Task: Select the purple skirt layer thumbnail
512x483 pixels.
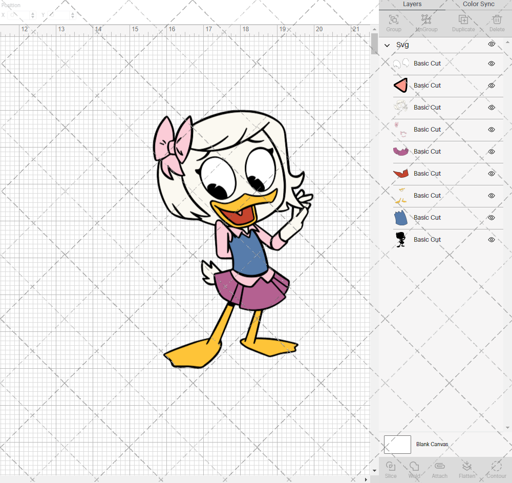Action: pyautogui.click(x=401, y=152)
